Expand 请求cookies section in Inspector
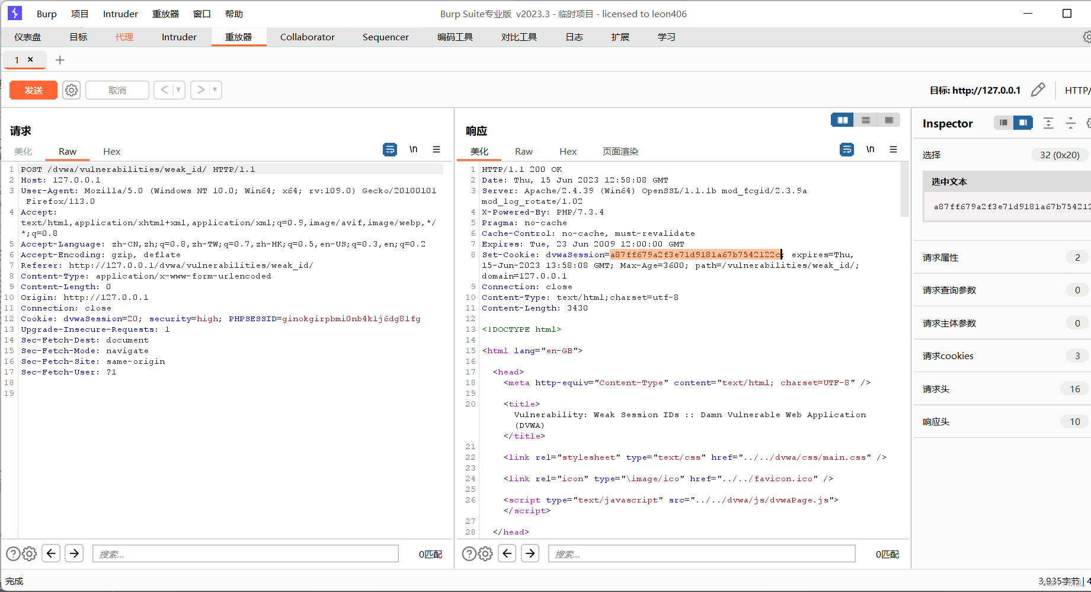1091x592 pixels. 1002,356
